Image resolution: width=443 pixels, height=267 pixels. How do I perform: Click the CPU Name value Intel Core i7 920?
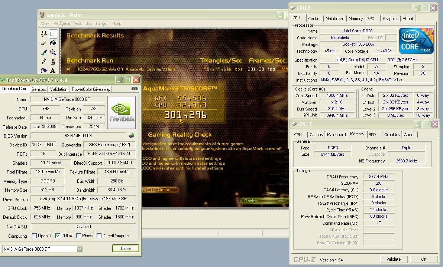pos(358,31)
